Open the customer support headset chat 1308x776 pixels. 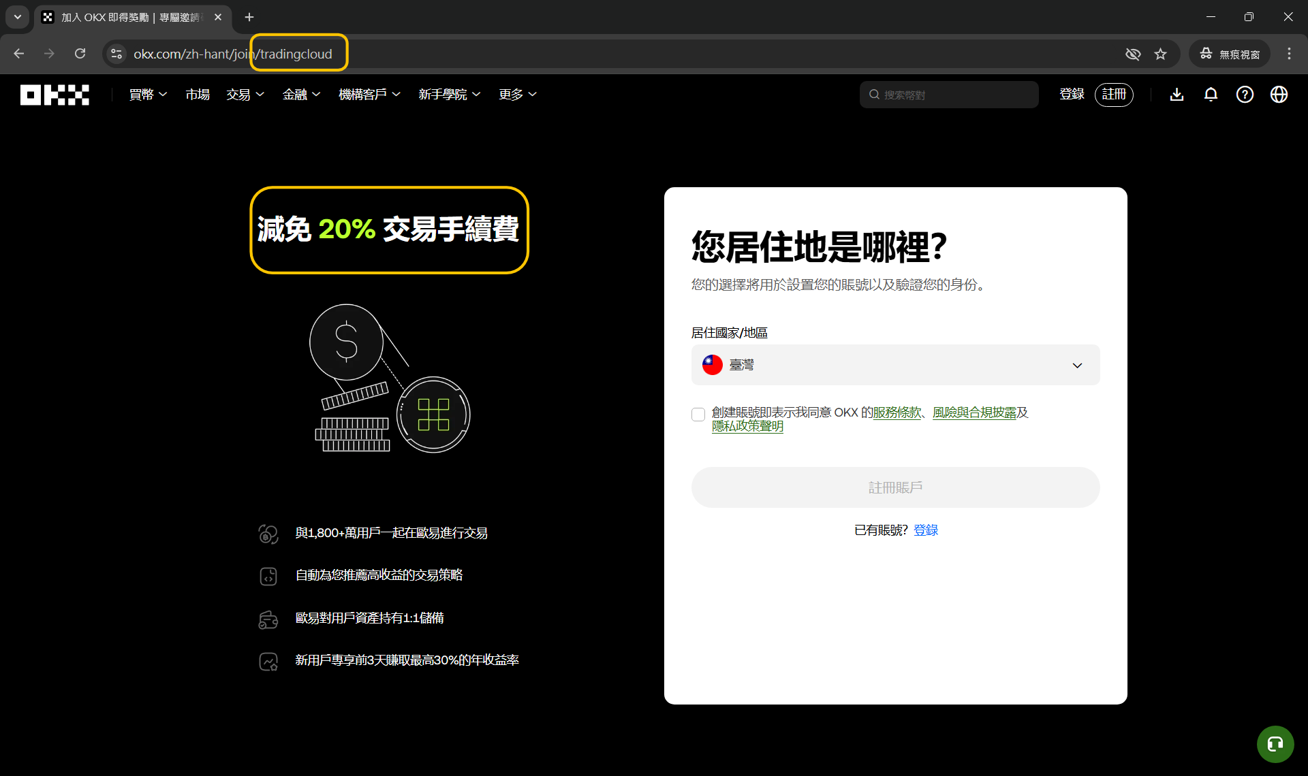(x=1275, y=744)
